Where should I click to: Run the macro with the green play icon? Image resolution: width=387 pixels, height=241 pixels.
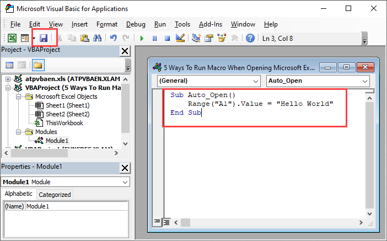click(x=142, y=38)
